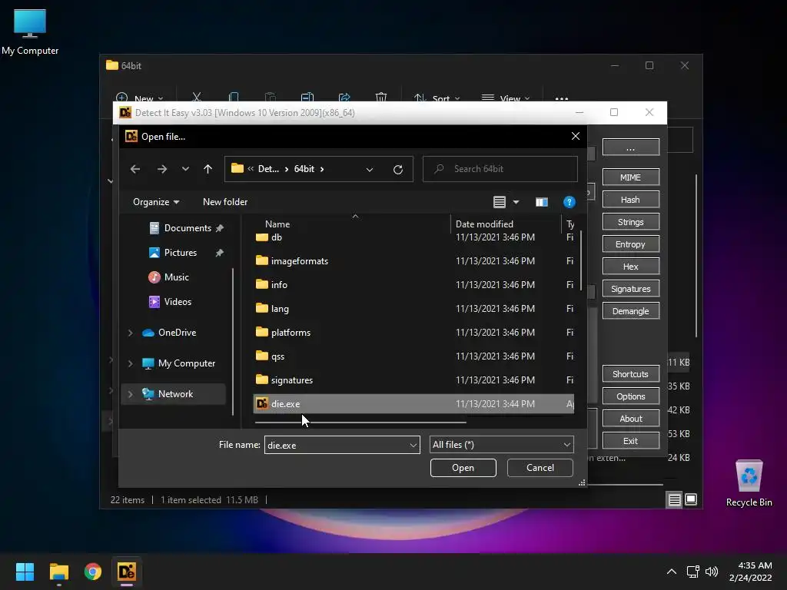The height and width of the screenshot is (590, 787).
Task: Launch Google Chrome from the taskbar
Action: (x=93, y=572)
